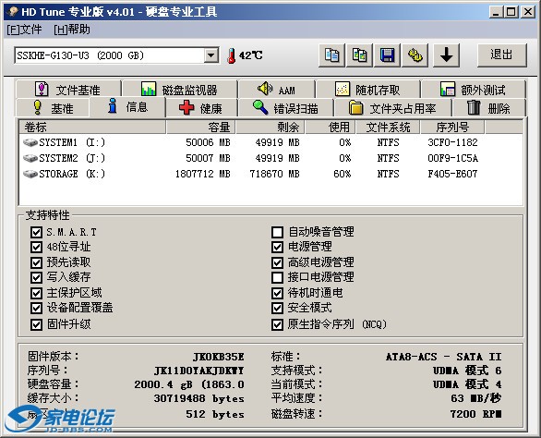
Task: Click the 718670 MB free space value
Action: [x=274, y=174]
